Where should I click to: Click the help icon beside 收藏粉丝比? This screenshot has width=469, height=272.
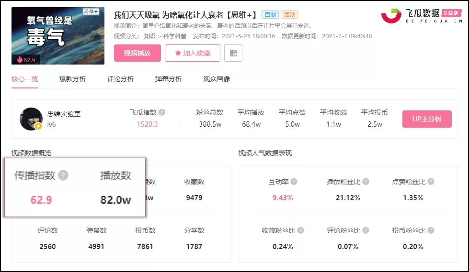[300, 230]
